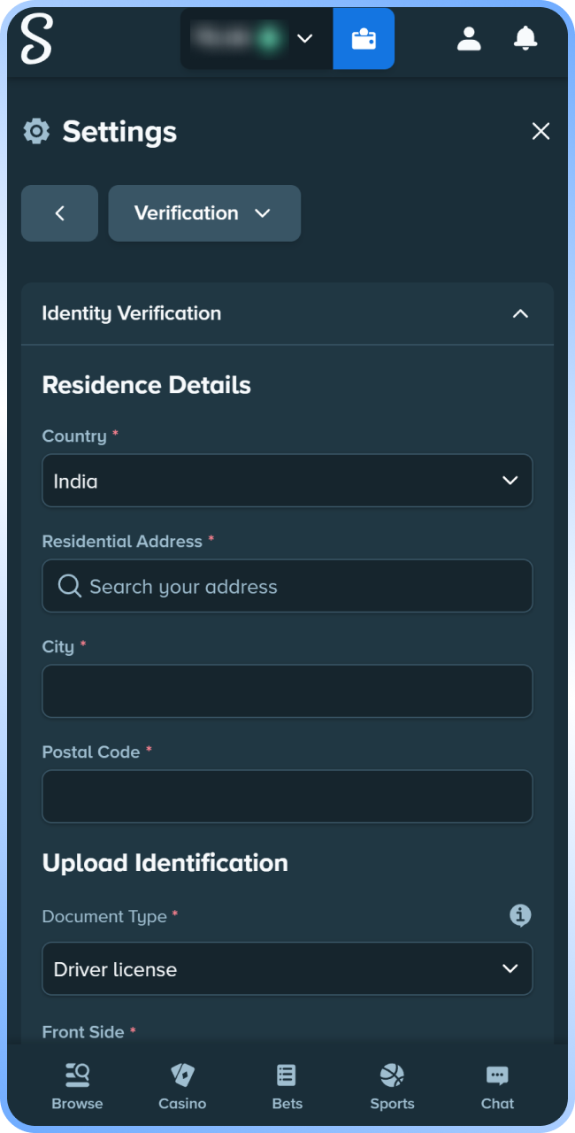575x1133 pixels.
Task: Go back with the left chevron button
Action: pyautogui.click(x=59, y=213)
